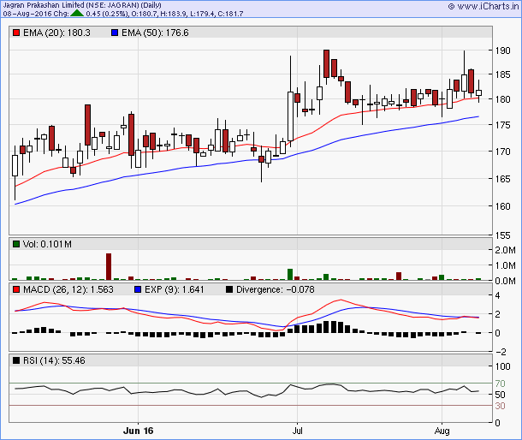522x440 pixels.
Task: Click the RSI 50 axis label
Action: coord(500,395)
